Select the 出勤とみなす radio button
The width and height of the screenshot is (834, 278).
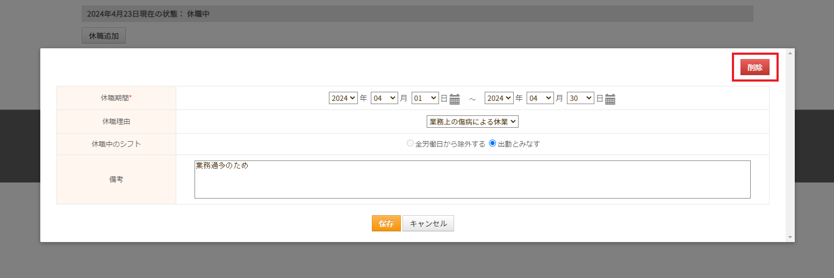492,143
